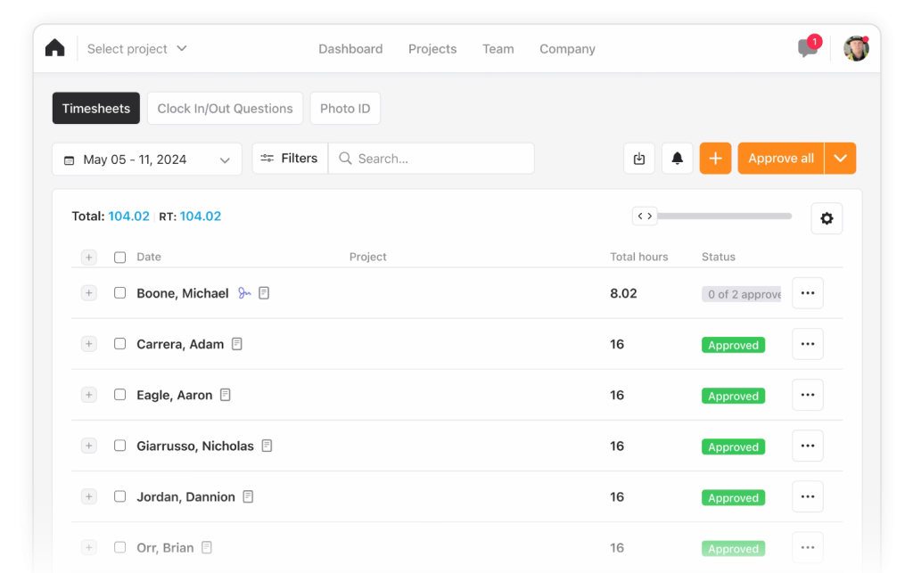Expand the Approve all dropdown arrow

pos(840,159)
